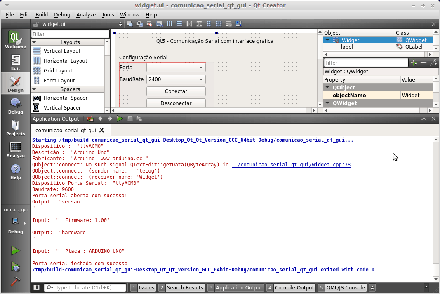Go to previous item in Application Output
This screenshot has width=440, height=294.
[100, 119]
